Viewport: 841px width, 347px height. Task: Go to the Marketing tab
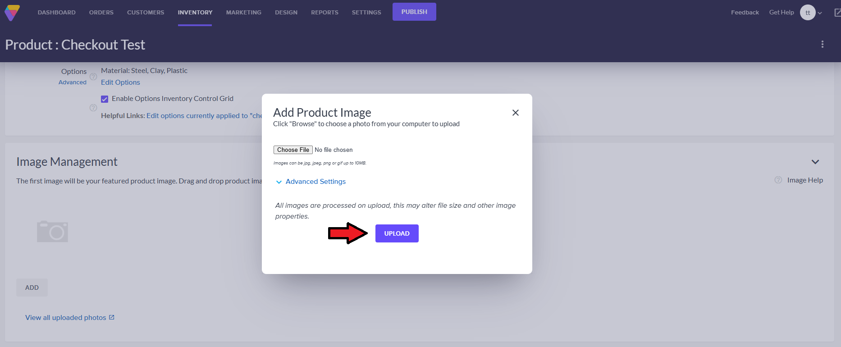click(243, 13)
